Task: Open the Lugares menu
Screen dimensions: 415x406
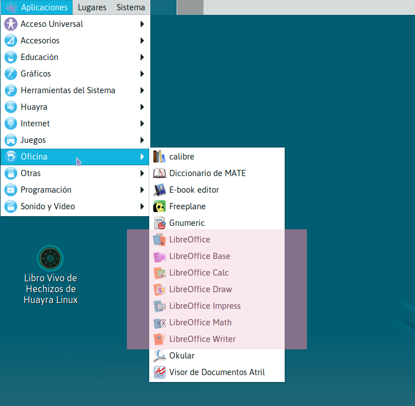Action: 92,7
